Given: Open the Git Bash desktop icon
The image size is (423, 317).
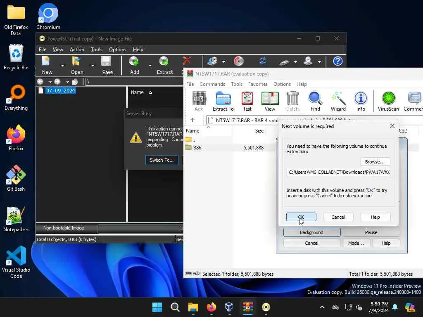Looking at the screenshot, I should (16, 178).
